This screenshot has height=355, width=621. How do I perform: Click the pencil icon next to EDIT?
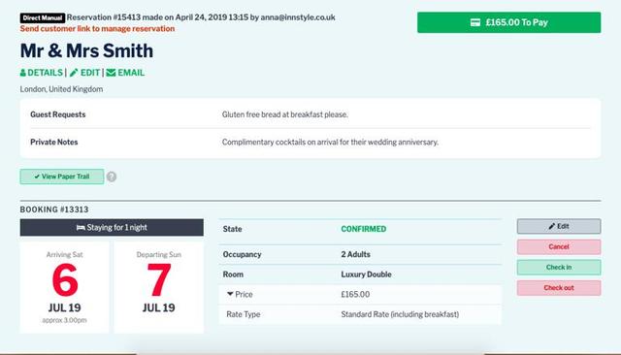point(74,73)
